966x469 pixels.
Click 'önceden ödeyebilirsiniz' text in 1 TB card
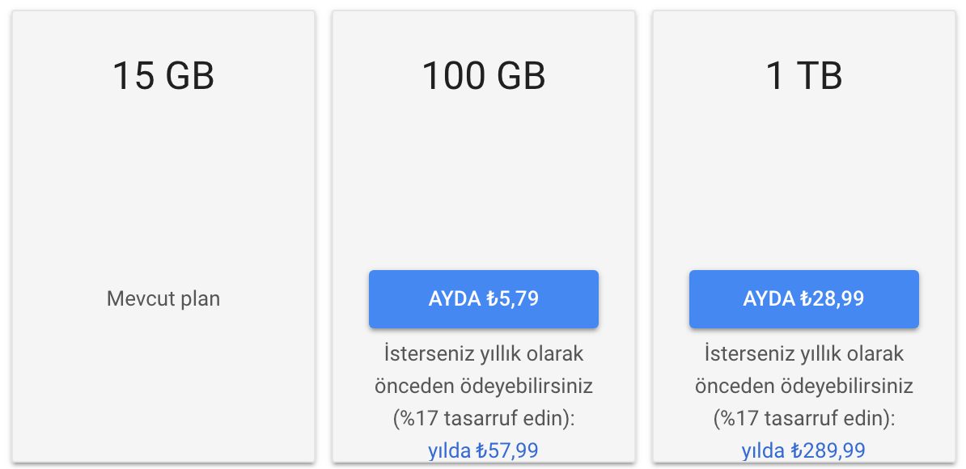click(804, 387)
